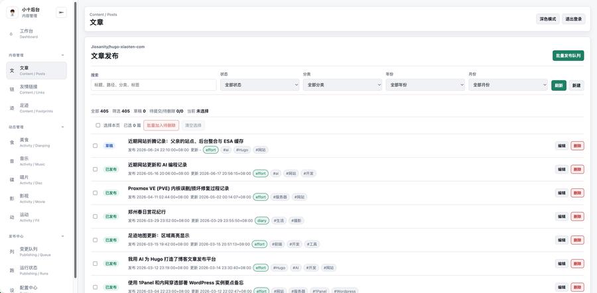
Task: Click the 工作台 Dashboard sidebar icon
Action: coord(11,34)
